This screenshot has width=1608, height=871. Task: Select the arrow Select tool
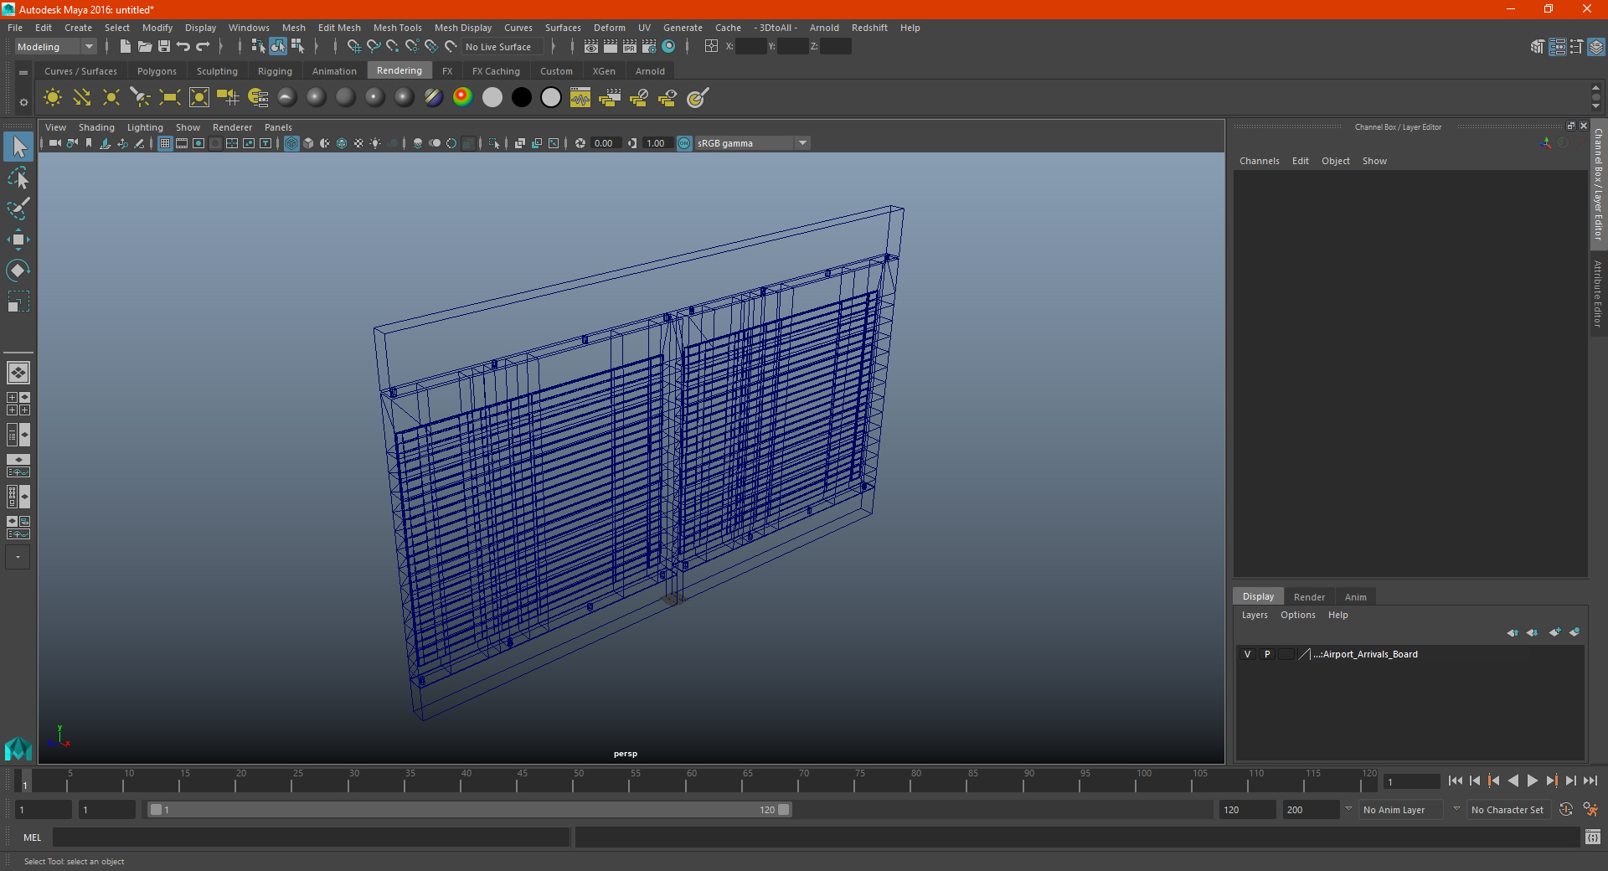coord(18,147)
